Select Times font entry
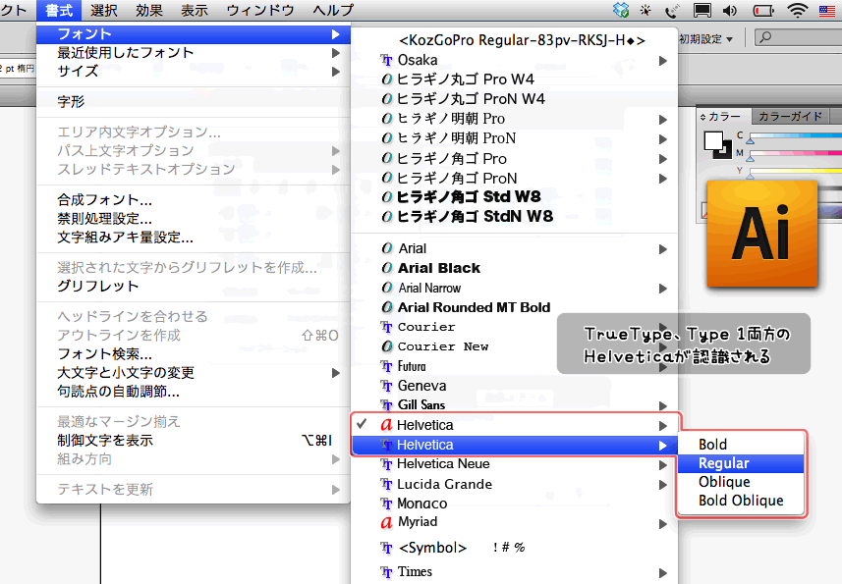 coord(515,572)
